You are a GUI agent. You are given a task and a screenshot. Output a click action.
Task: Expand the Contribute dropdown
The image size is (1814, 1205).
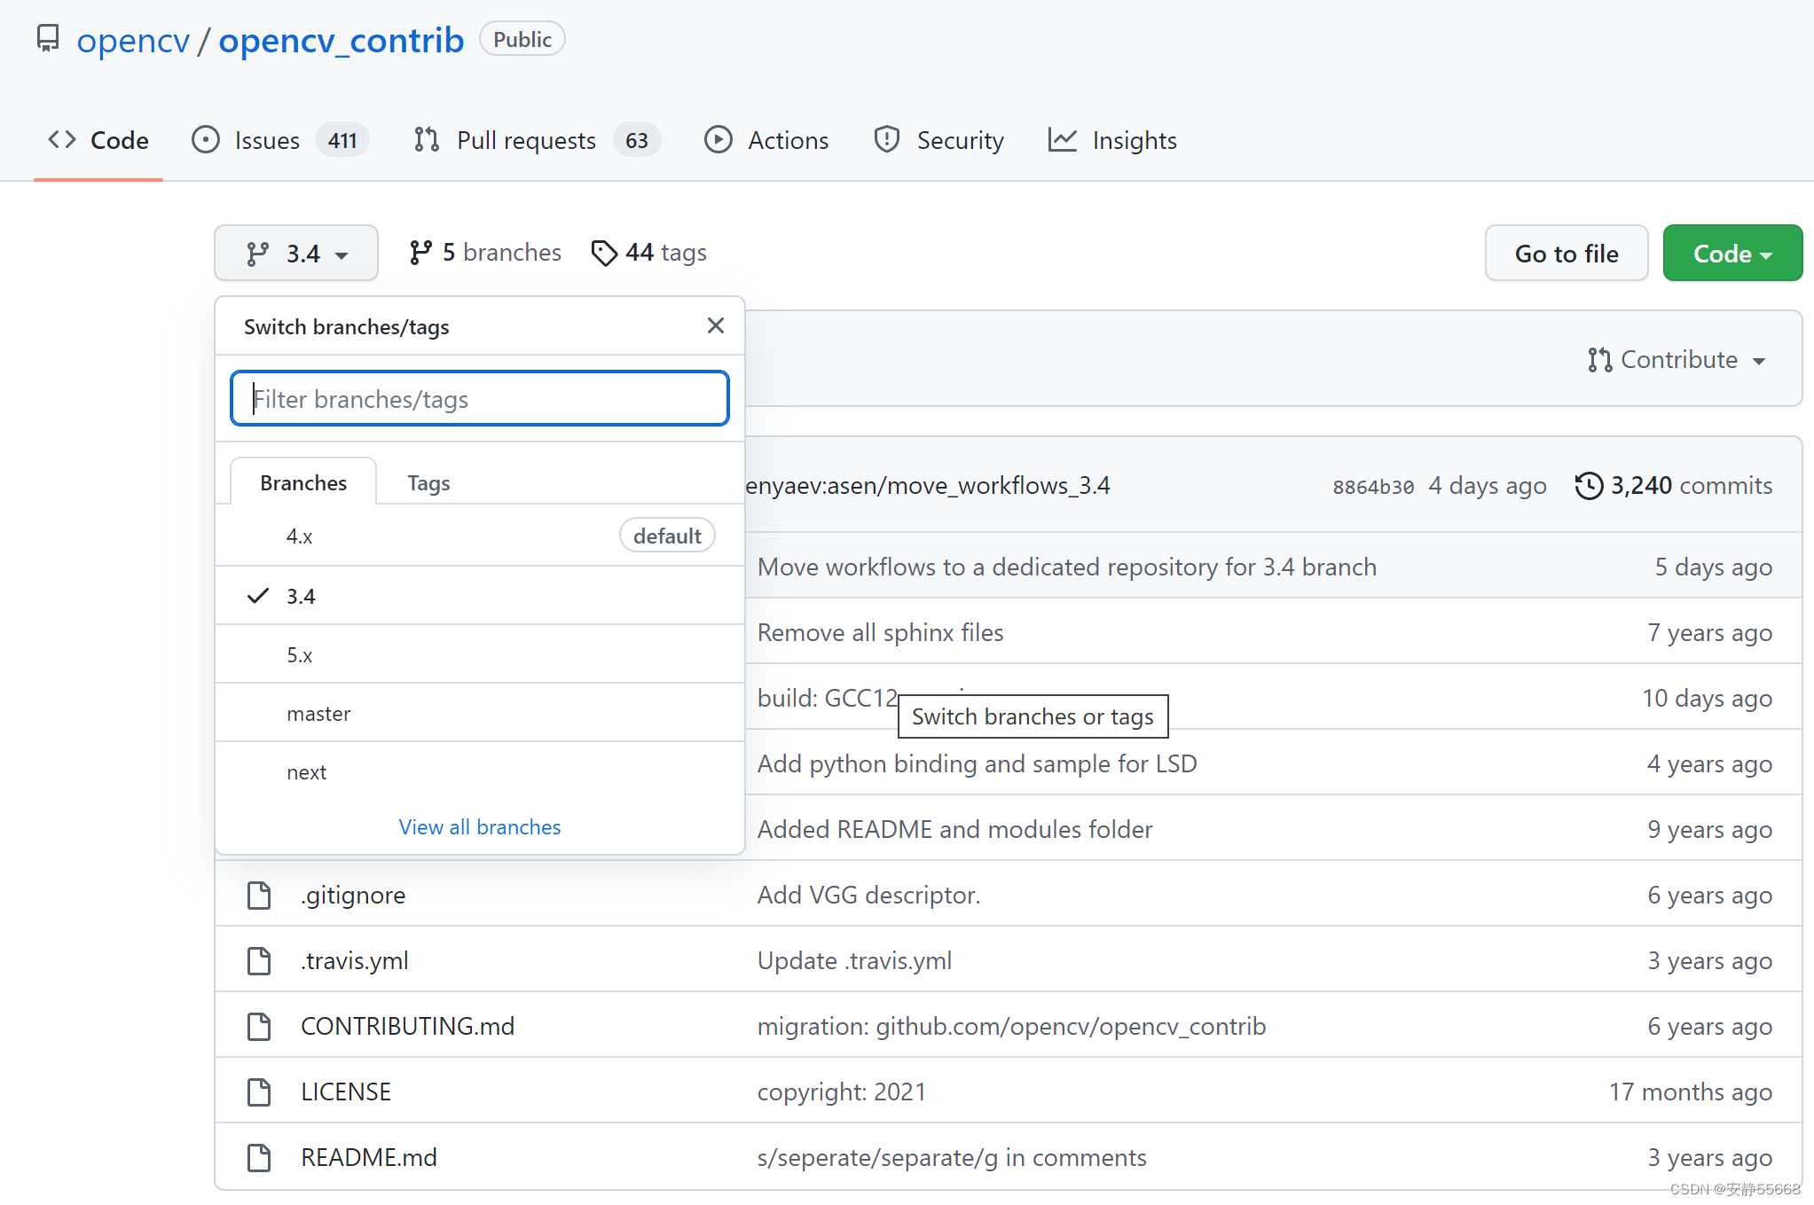click(1677, 360)
